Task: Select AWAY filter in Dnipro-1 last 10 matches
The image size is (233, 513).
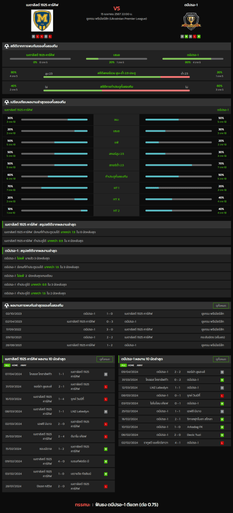Action: 139,365
